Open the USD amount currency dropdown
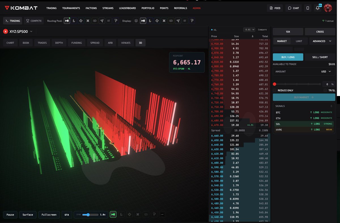Image resolution: width=340 pixels, height=223 pixels. pos(326,72)
